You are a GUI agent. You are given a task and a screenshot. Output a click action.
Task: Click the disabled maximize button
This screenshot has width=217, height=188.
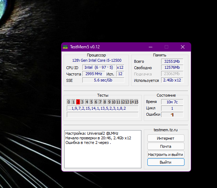coord(166,47)
